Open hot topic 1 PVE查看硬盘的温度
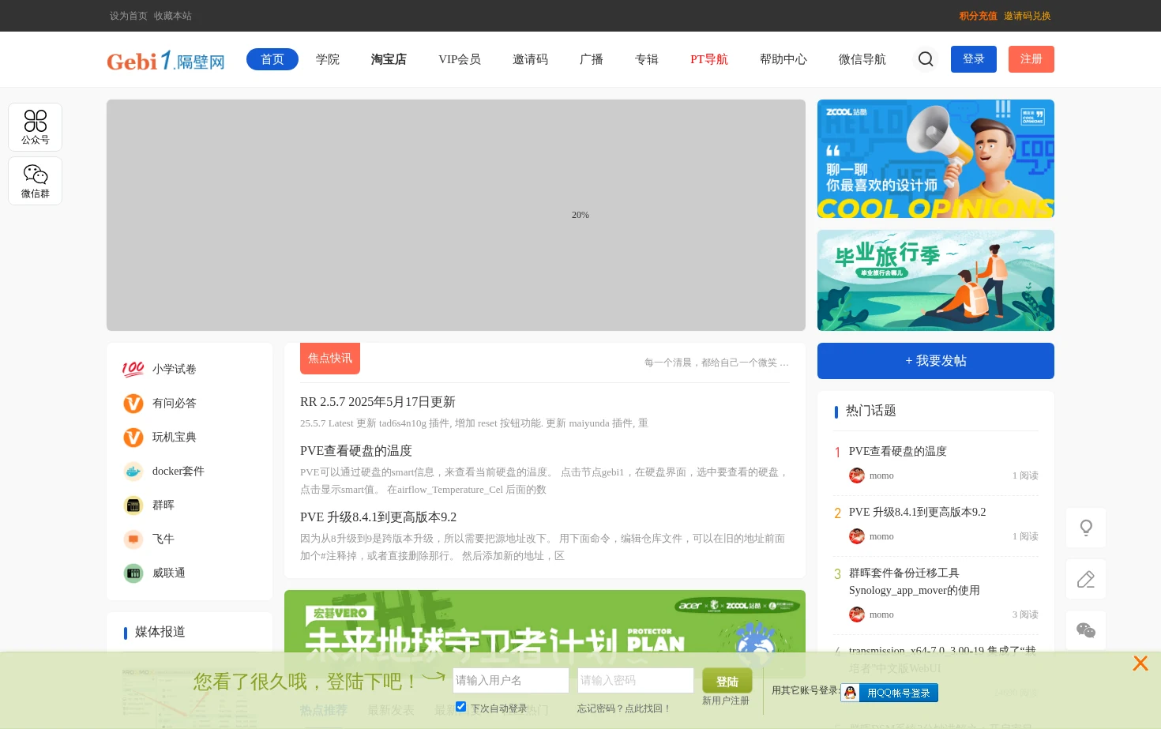This screenshot has width=1161, height=729. click(x=898, y=451)
